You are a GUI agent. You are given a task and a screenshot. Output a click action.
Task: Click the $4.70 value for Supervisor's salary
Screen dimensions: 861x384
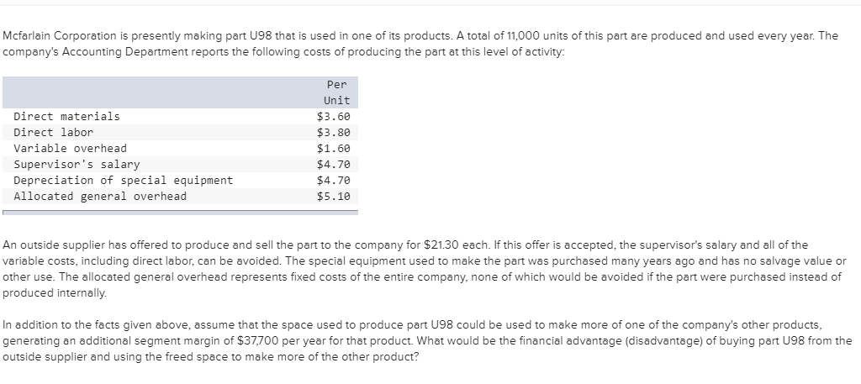(333, 164)
